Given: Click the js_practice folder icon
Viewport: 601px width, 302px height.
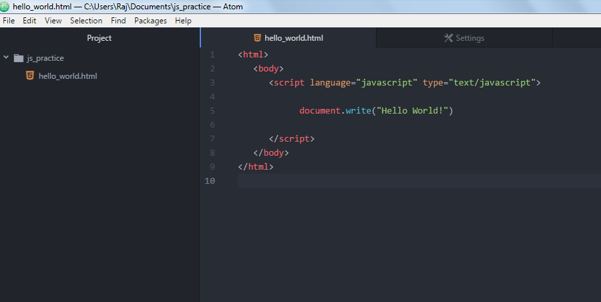Looking at the screenshot, I should click(x=19, y=58).
